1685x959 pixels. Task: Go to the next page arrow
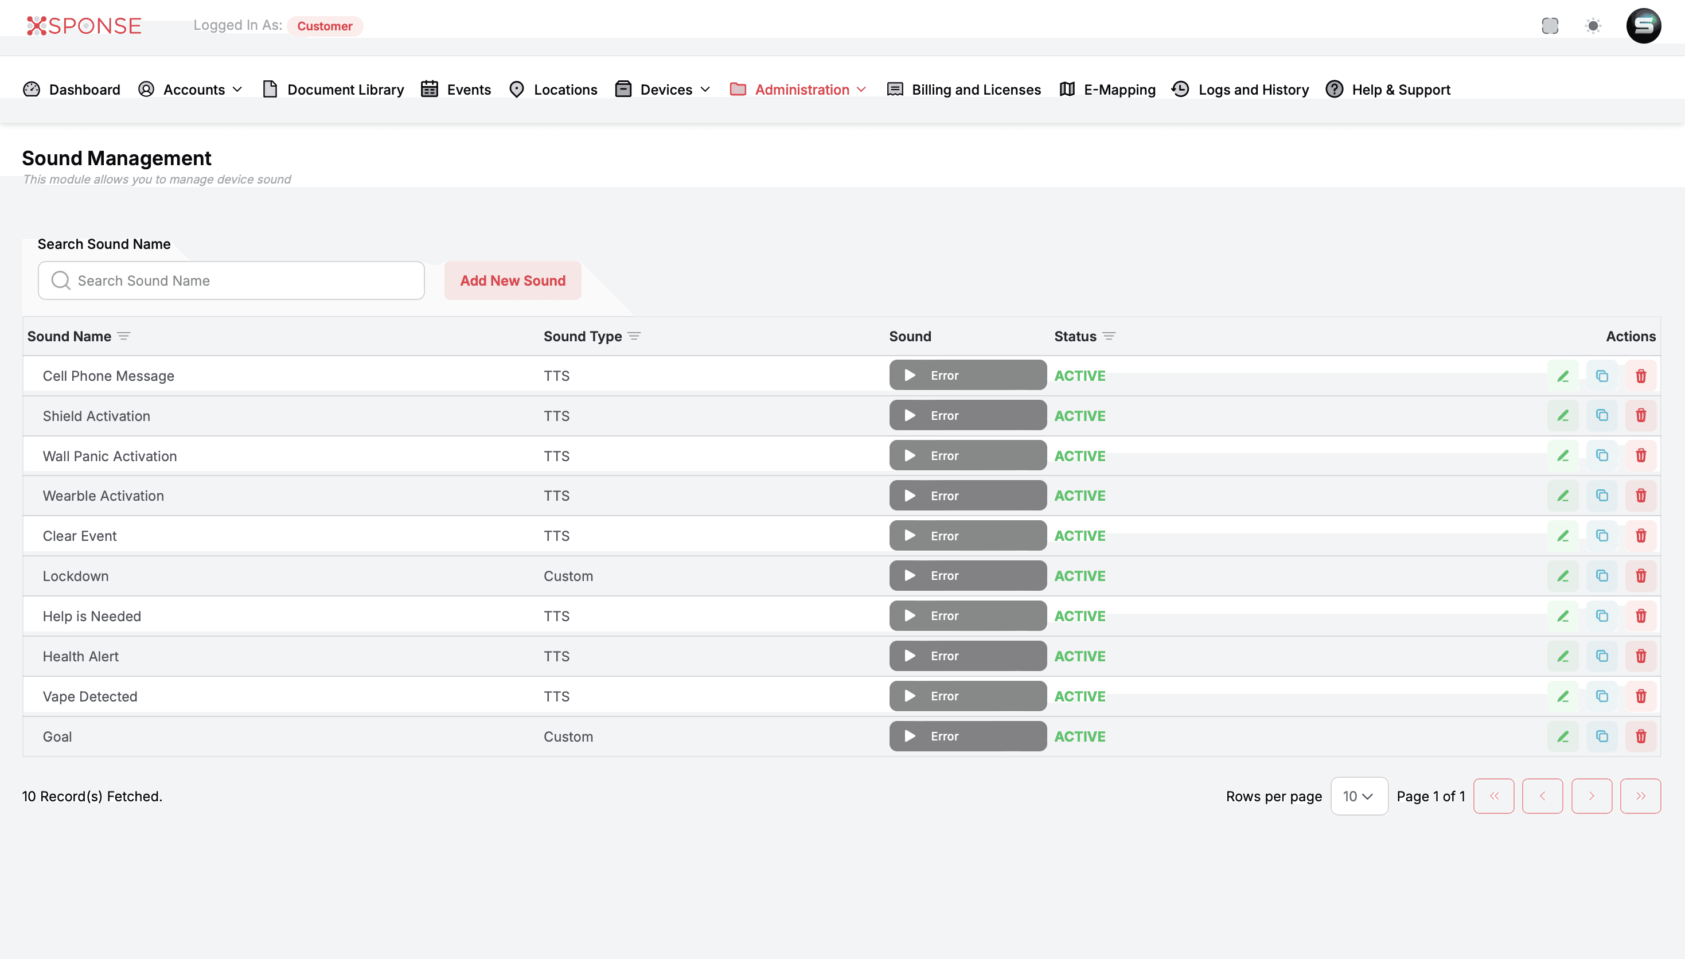tap(1592, 796)
